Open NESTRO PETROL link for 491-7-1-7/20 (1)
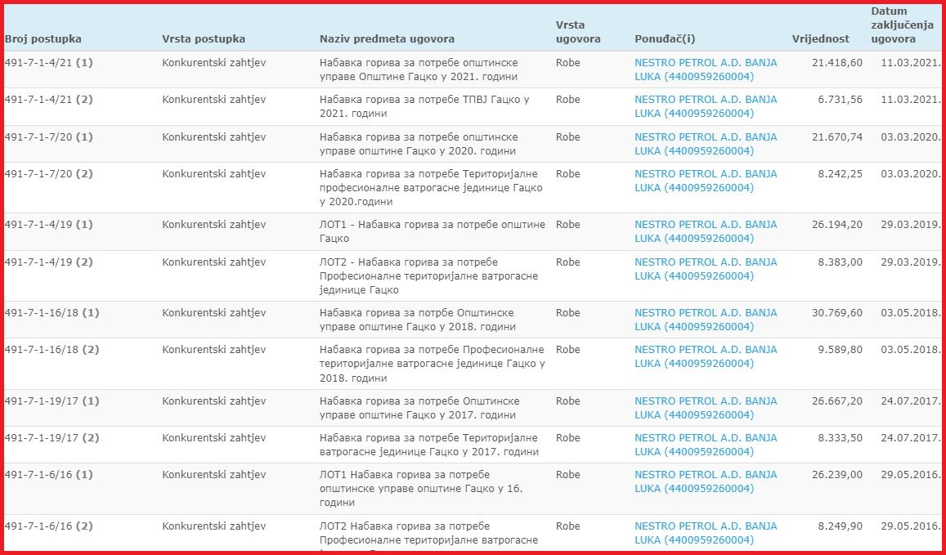The image size is (946, 555). [706, 144]
